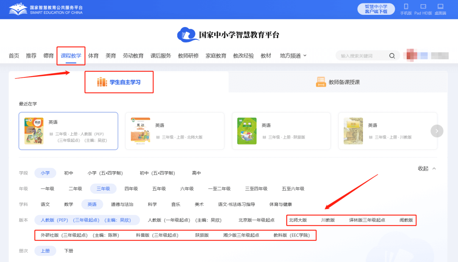The height and width of the screenshot is (262, 458).
Task: Expand the 地方频道 dropdown
Action: (293, 56)
